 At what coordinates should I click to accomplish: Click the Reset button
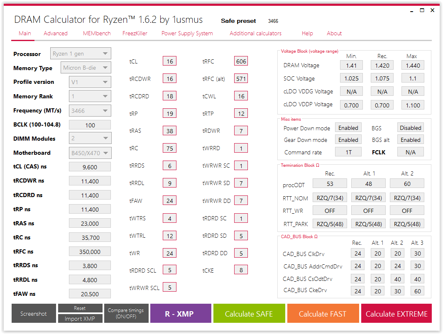pyautogui.click(x=80, y=308)
